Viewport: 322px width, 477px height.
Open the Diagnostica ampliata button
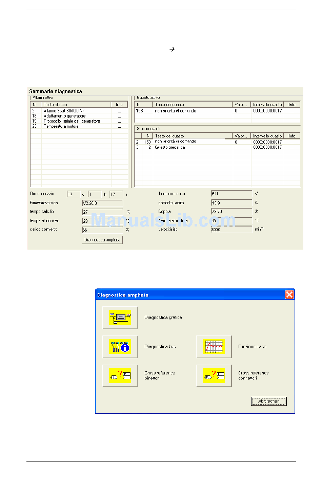102,240
